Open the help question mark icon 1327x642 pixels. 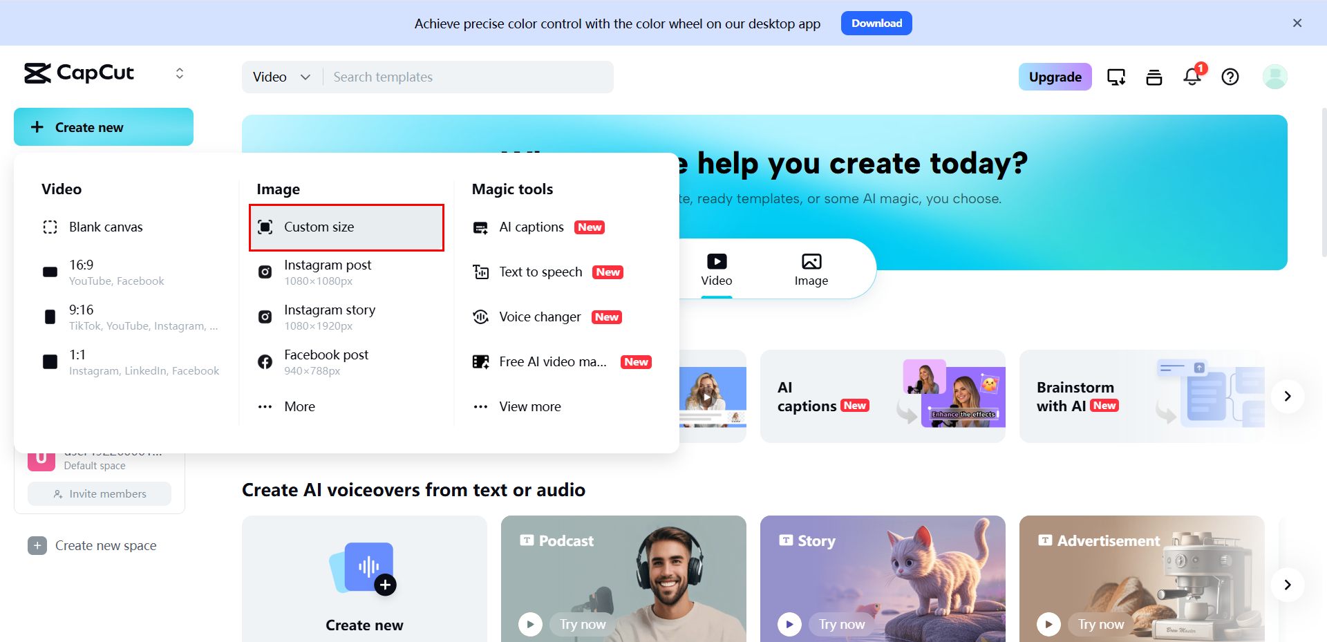(x=1230, y=77)
